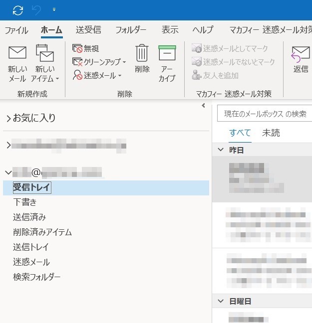This screenshot has width=312, height=323.
Task: Click the mailbox search field
Action: coord(265,114)
